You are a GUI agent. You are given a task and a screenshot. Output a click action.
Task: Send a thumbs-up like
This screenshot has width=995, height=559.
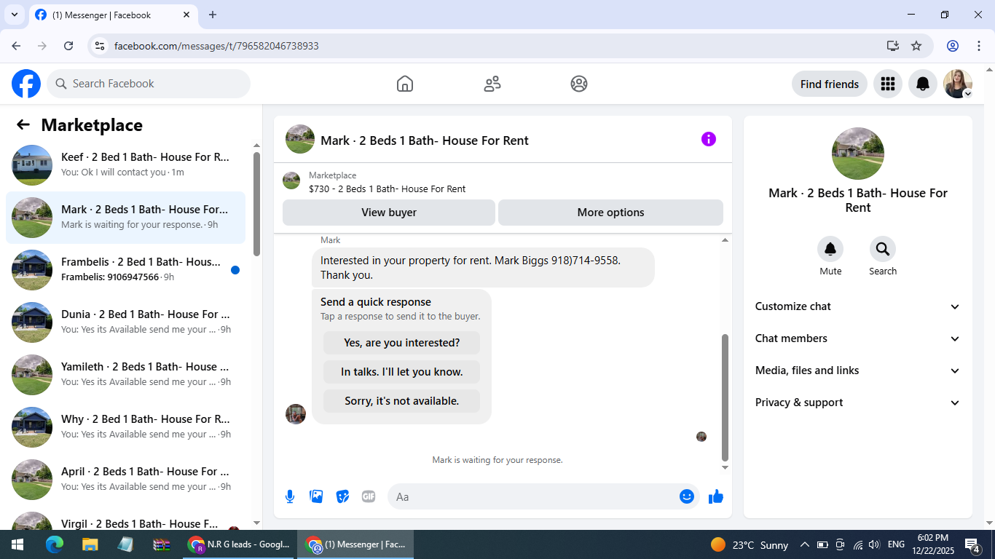pyautogui.click(x=716, y=496)
